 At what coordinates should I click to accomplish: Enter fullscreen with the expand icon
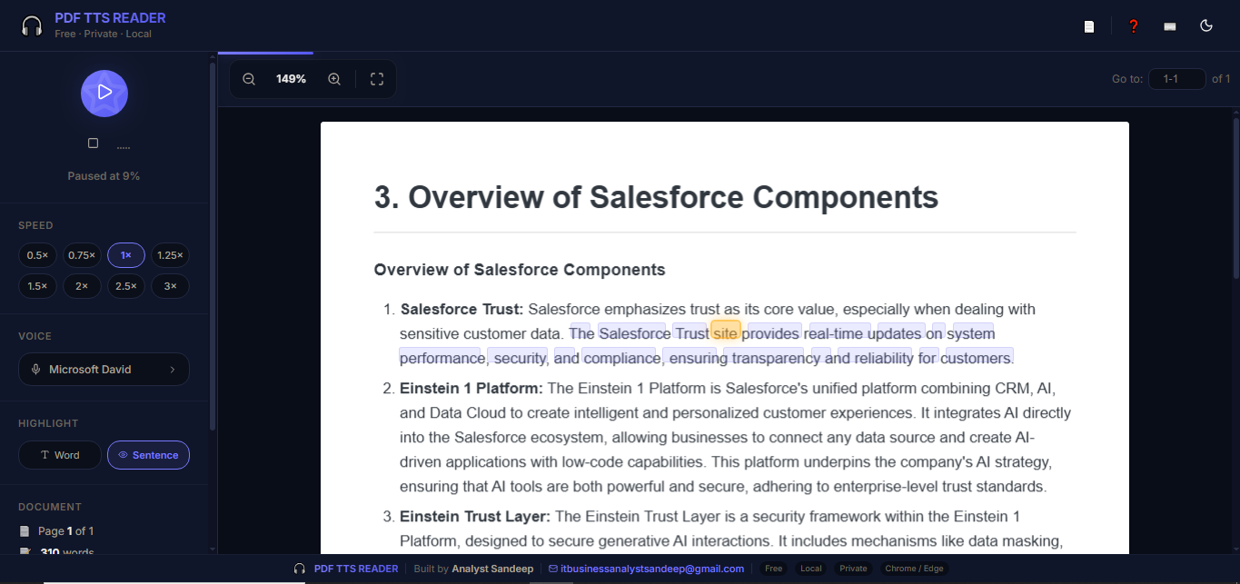[377, 79]
